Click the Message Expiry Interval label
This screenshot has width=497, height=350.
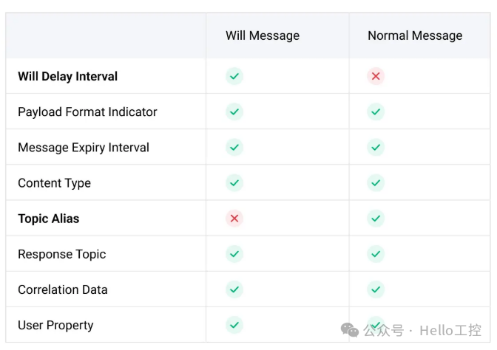click(84, 148)
